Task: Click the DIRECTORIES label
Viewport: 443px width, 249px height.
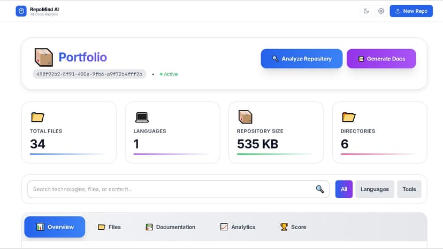Action: [358, 131]
